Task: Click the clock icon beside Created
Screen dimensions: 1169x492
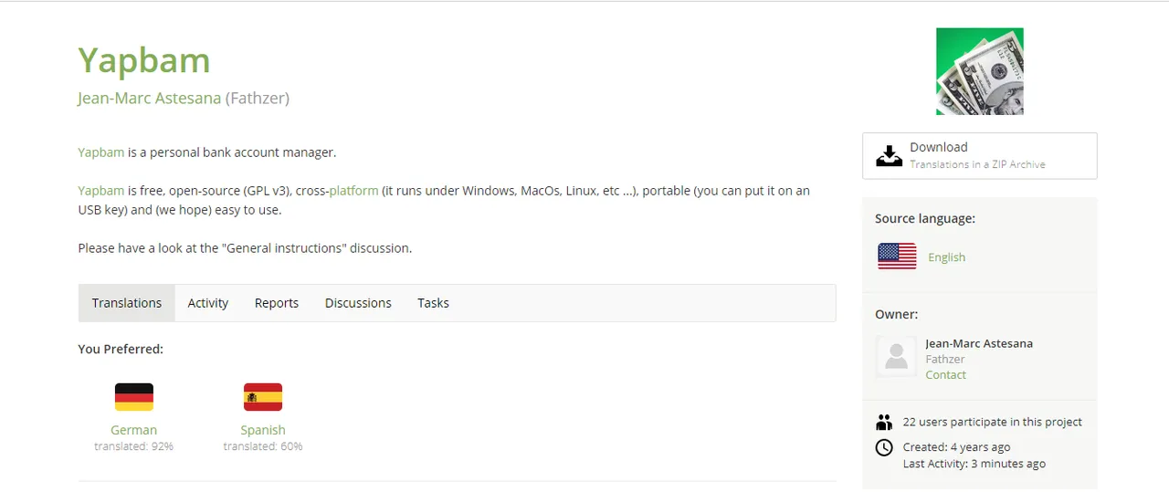Action: coord(883,447)
